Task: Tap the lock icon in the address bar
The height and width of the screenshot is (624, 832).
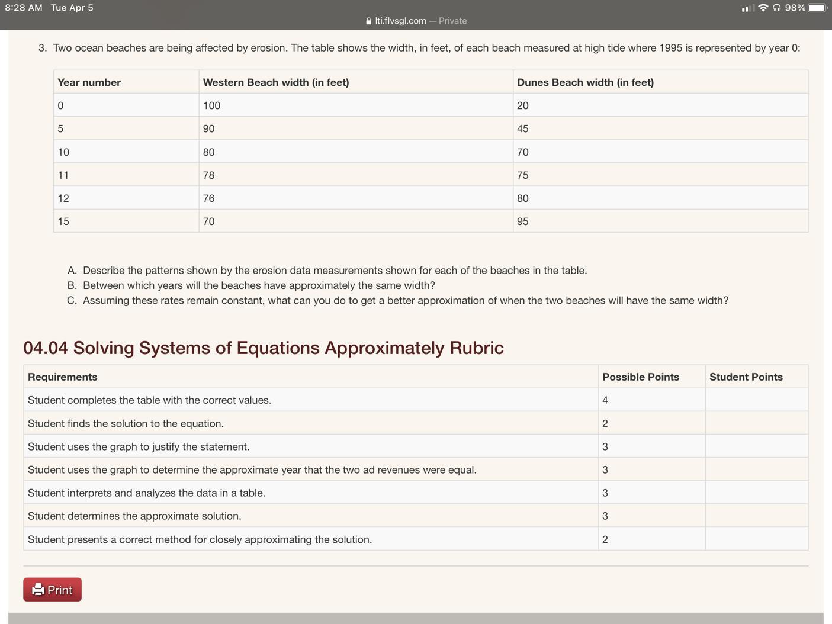Action: pyautogui.click(x=369, y=21)
